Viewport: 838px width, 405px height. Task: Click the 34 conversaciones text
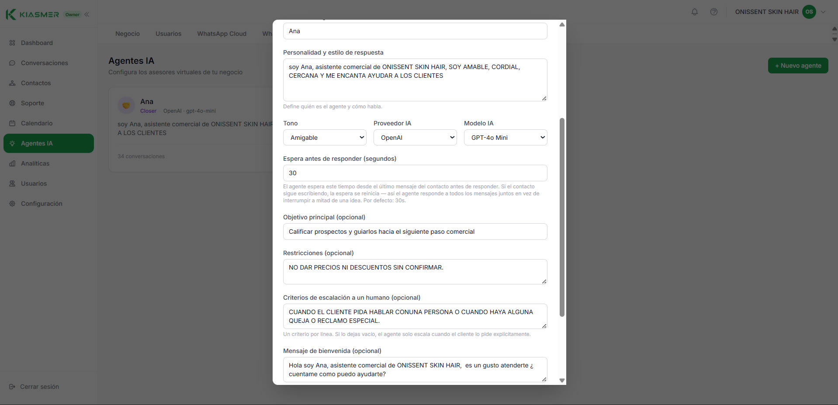coord(141,156)
